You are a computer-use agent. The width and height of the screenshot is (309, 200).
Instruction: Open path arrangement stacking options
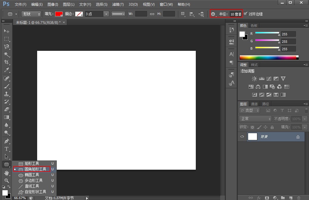coord(201,14)
